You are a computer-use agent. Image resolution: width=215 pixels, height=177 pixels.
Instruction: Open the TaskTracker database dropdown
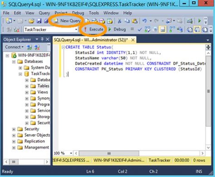click(x=76, y=29)
